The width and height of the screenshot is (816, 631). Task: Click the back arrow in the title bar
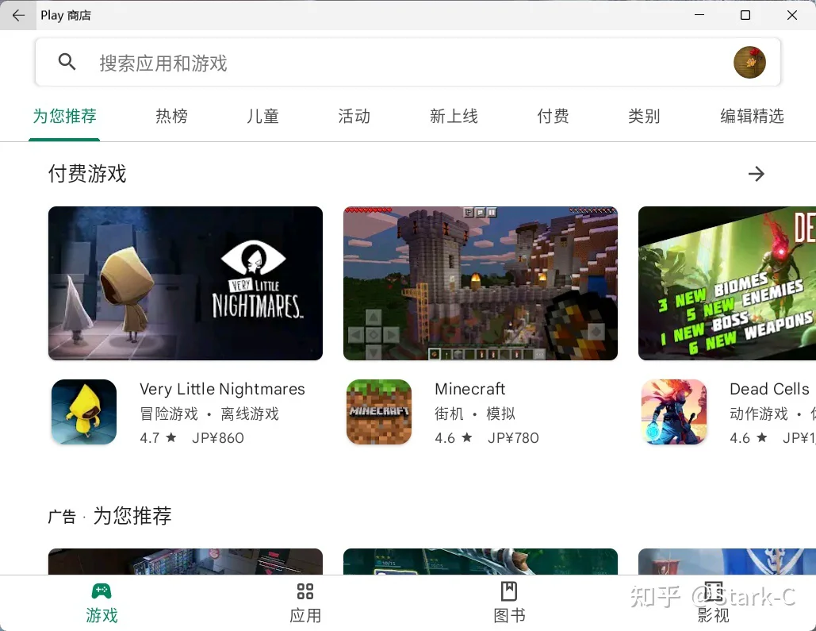[18, 15]
